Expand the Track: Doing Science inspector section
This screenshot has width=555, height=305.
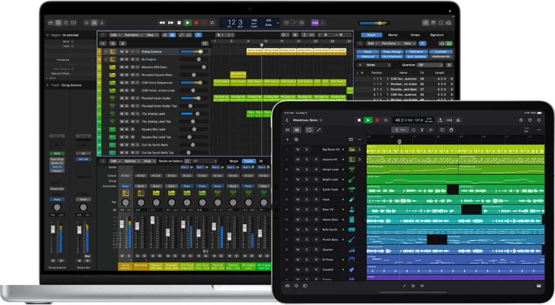click(47, 85)
